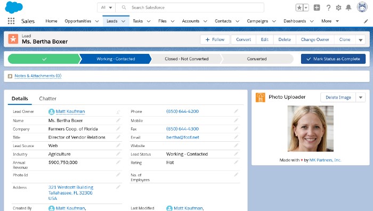The image size is (373, 211).
Task: Edit the Lead Source field with pencil
Action: (x=118, y=145)
